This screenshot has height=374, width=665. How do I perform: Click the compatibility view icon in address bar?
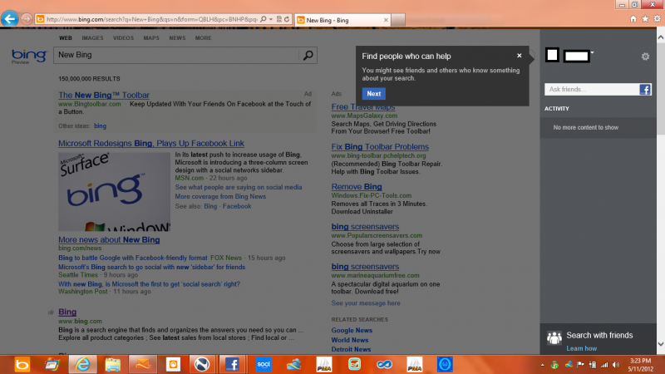[278, 19]
